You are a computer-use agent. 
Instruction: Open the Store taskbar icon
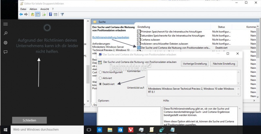coord(120,130)
